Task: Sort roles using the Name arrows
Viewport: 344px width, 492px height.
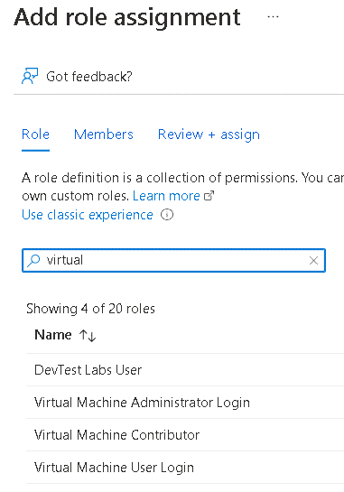Action: click(88, 336)
